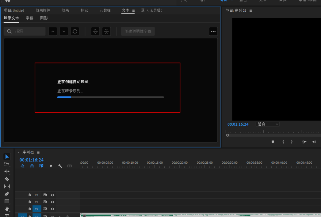This screenshot has height=217, width=321.
Task: Click the split segment icon
Action: point(95,31)
